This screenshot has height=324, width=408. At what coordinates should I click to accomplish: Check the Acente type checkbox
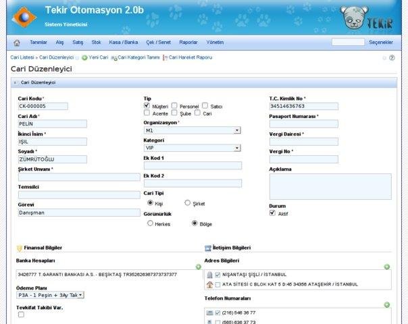point(147,113)
